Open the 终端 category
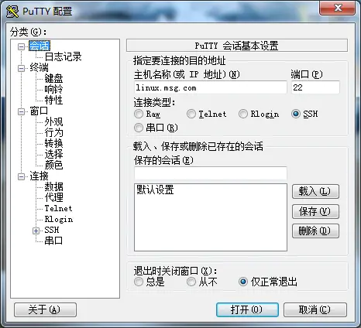 tap(40, 67)
